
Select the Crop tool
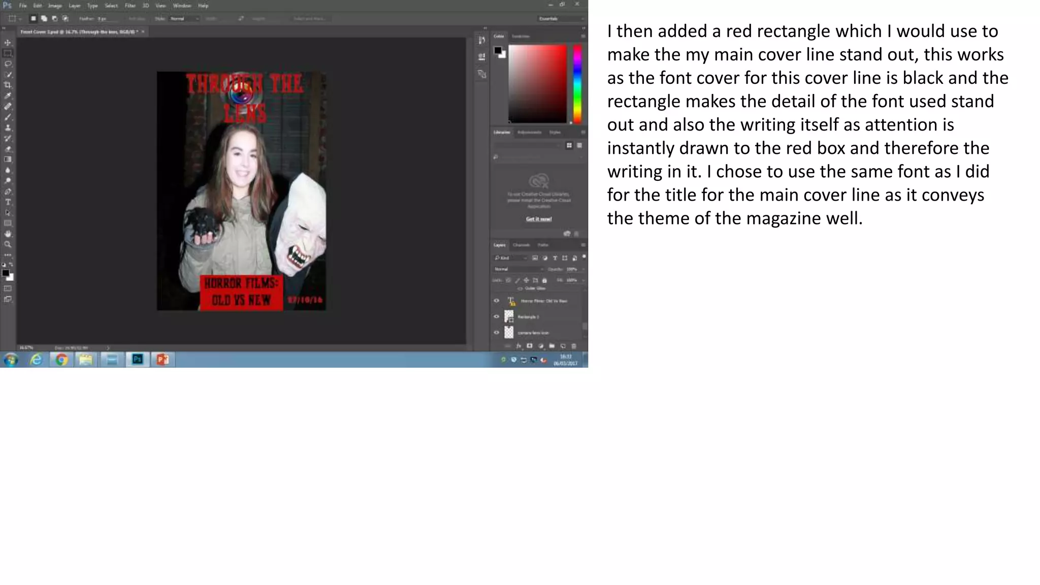click(8, 85)
